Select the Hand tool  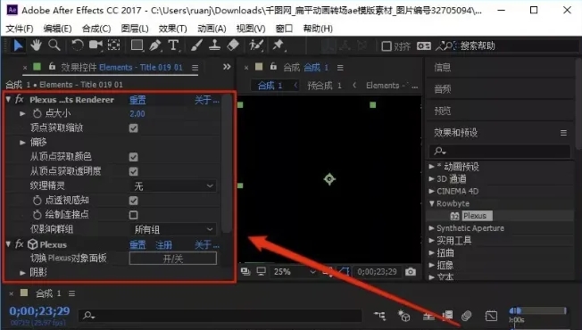point(36,45)
